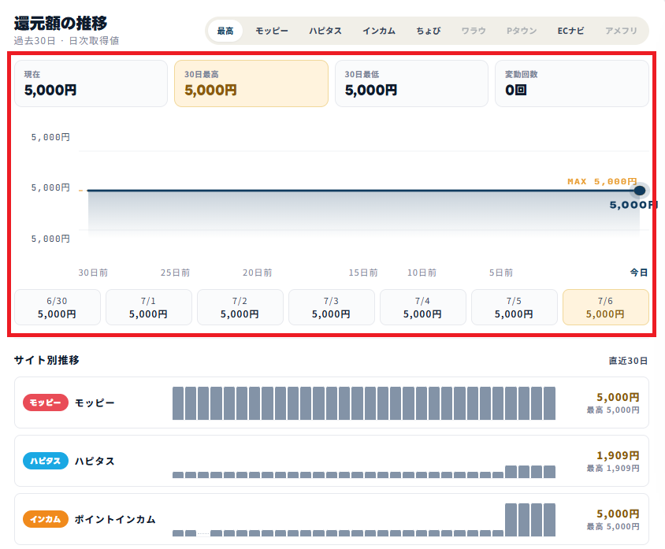The height and width of the screenshot is (549, 665).
Task: Click the 30日最低 stat card
Action: click(411, 83)
